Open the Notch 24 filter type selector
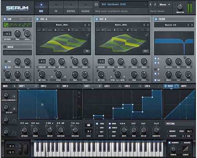Viewport: 197px width, 158px height. 170,25
